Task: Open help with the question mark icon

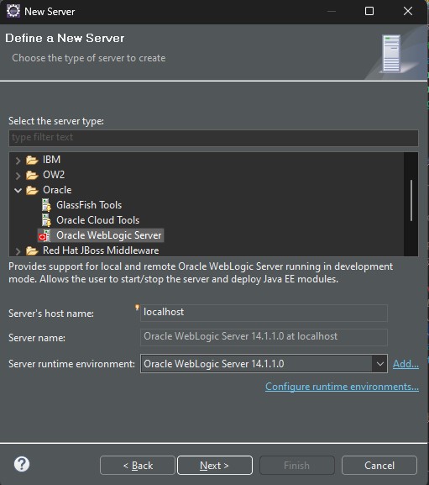Action: [22, 464]
